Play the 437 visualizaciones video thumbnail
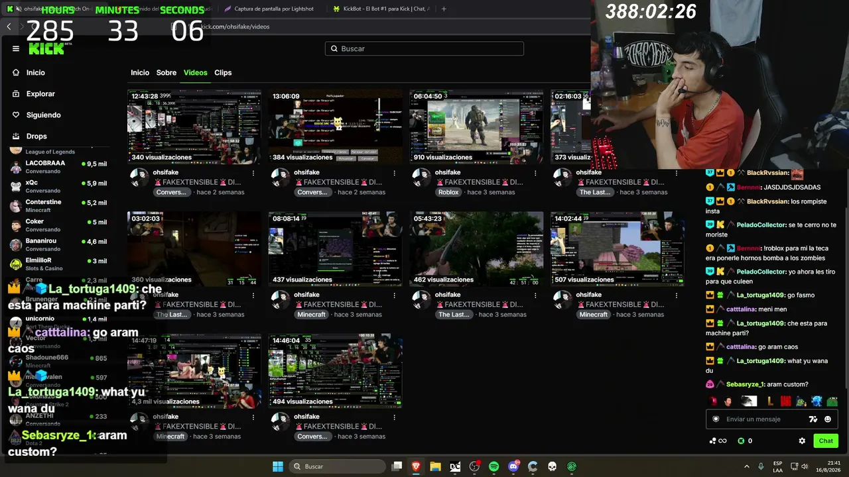The image size is (849, 477). click(x=335, y=249)
